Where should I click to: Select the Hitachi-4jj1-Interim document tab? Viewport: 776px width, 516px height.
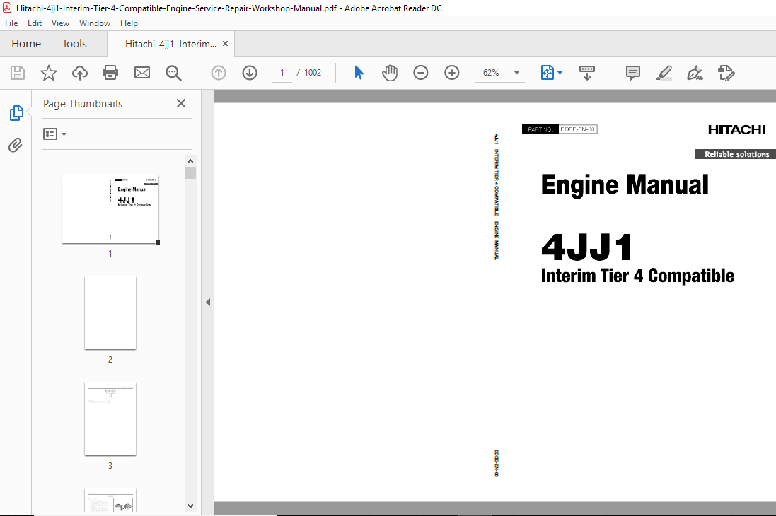(x=170, y=44)
